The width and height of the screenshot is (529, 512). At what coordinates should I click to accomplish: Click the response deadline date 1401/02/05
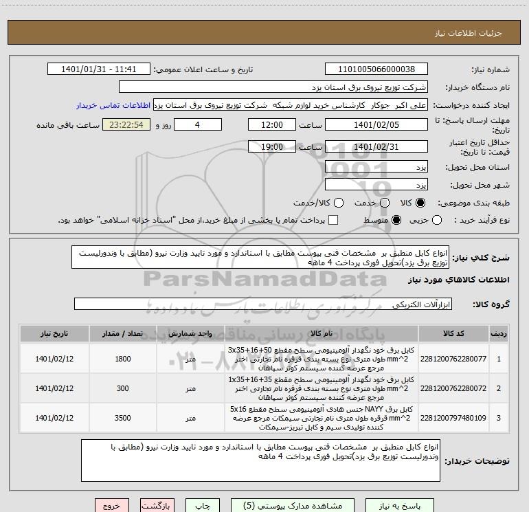[376, 125]
